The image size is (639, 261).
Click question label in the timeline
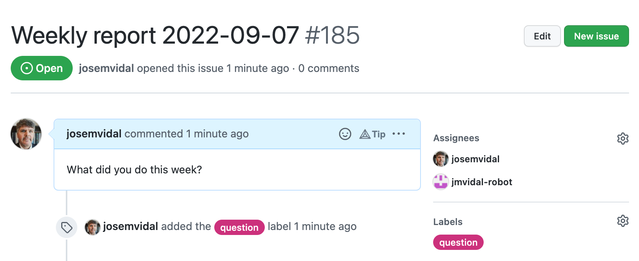point(239,227)
